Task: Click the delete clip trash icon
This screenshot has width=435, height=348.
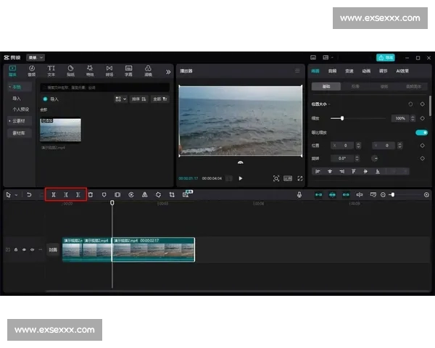Action: coord(91,194)
